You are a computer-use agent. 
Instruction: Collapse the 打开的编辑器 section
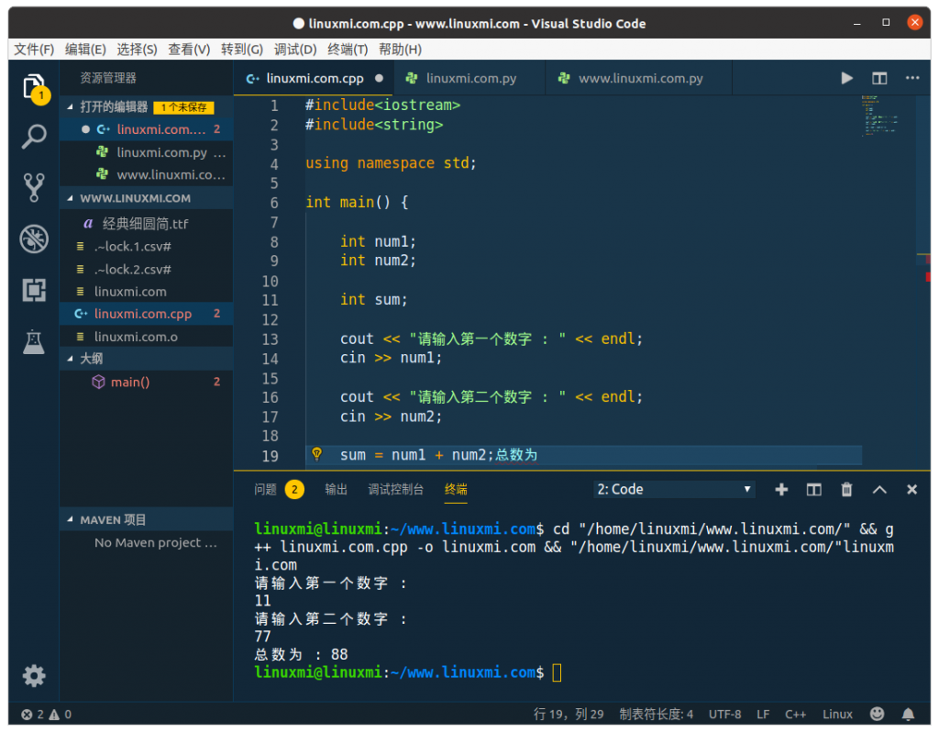click(x=70, y=106)
